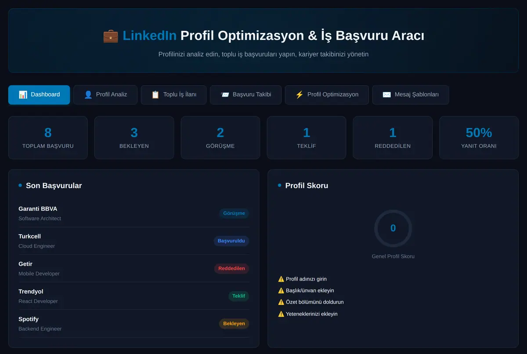Click the Mobile Developer job title
Image resolution: width=527 pixels, height=354 pixels.
pos(39,274)
